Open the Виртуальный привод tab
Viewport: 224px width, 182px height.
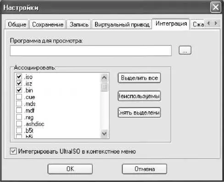coord(122,24)
